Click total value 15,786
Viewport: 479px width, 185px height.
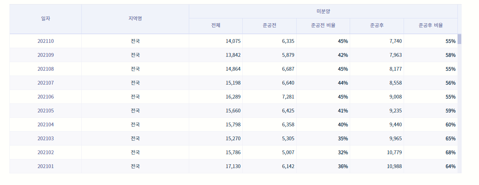point(233,152)
